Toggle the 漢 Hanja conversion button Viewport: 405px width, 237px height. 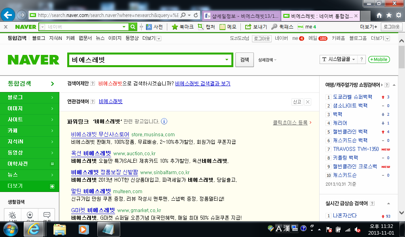pos(287,228)
